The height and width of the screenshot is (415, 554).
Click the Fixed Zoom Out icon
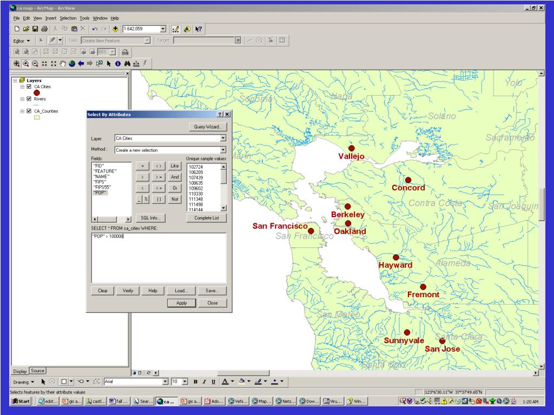[x=54, y=64]
